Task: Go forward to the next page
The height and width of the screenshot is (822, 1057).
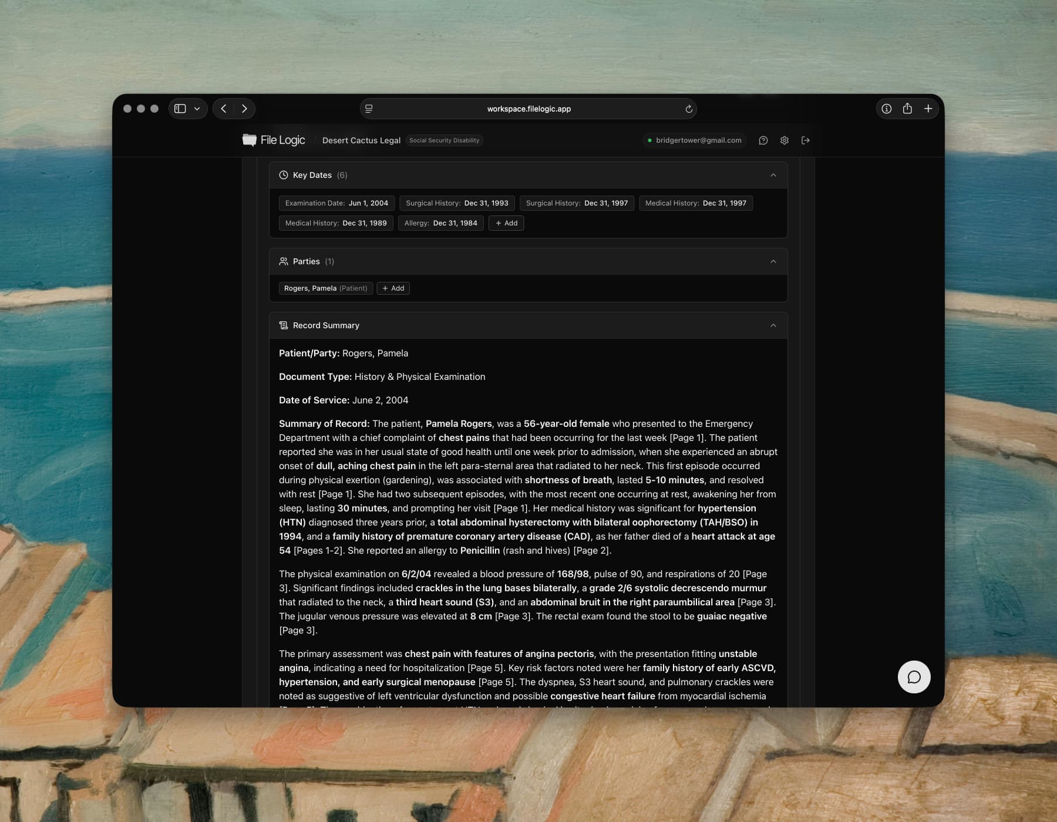Action: tap(244, 109)
